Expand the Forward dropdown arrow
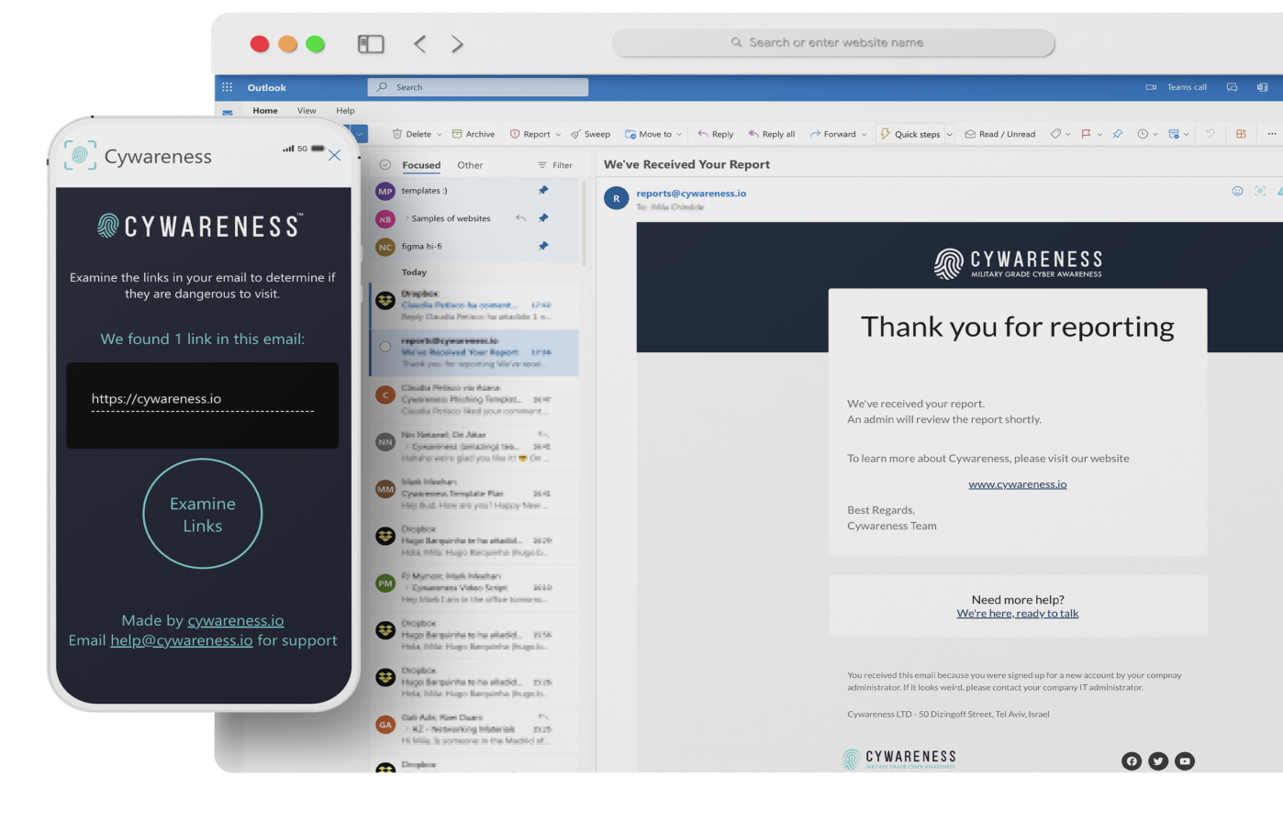 point(864,134)
